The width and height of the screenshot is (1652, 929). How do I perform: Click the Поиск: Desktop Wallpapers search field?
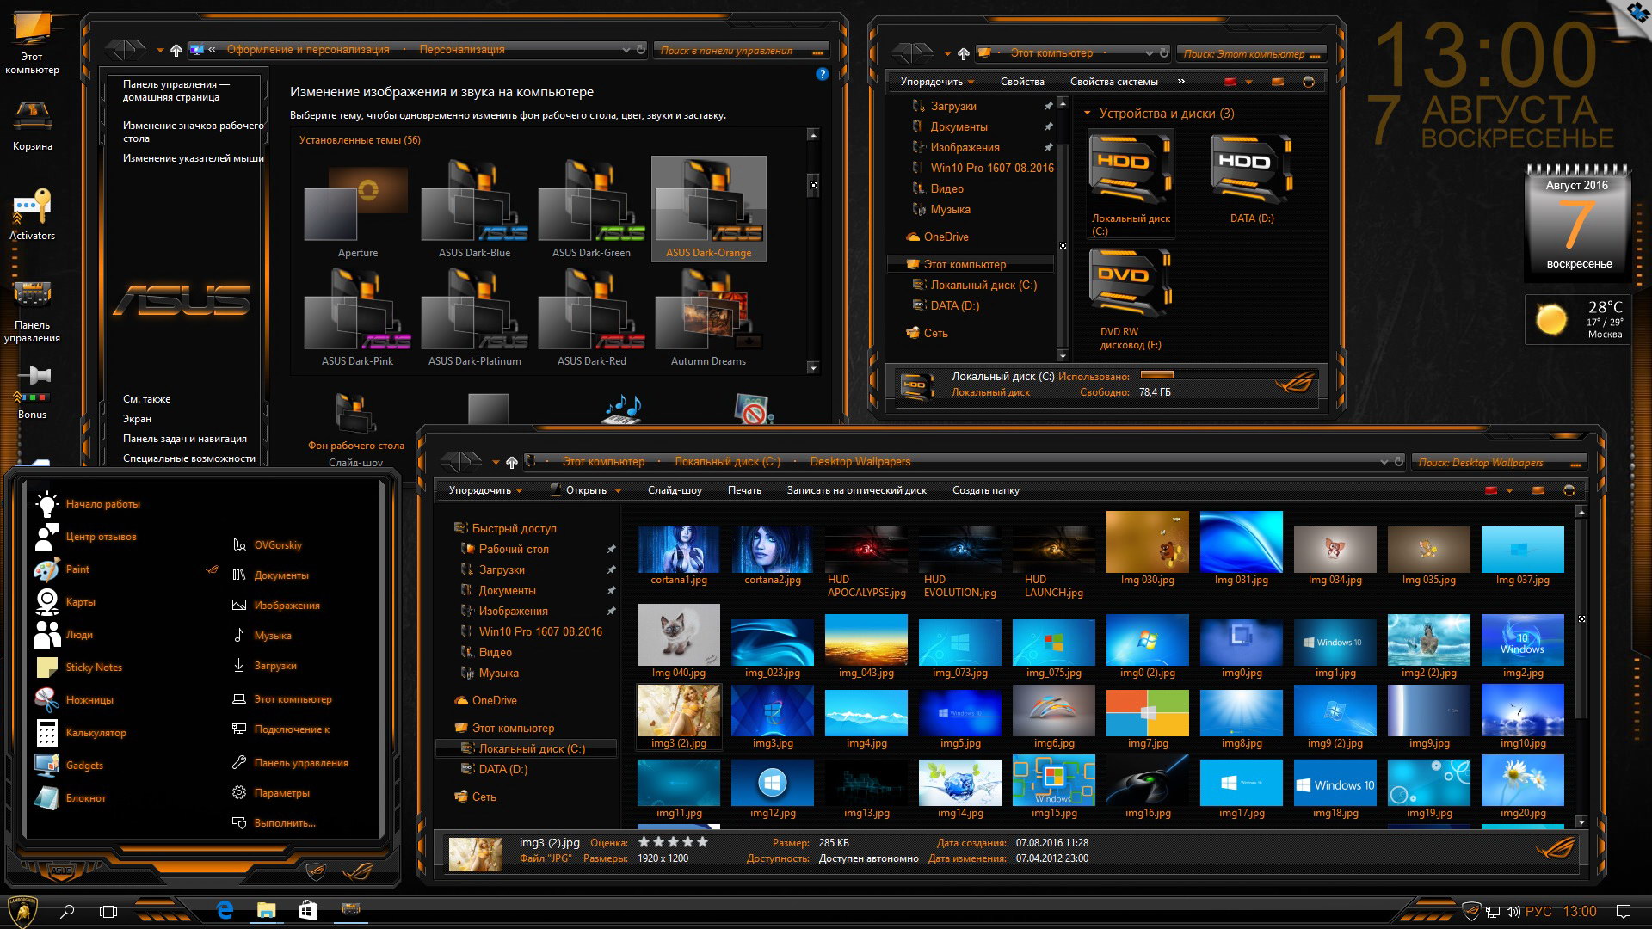pos(1499,463)
